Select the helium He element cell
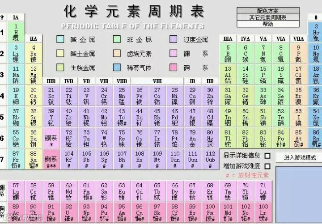 (x=316, y=32)
